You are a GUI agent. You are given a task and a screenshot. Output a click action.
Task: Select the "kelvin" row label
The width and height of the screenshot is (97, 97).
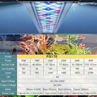click(8, 89)
